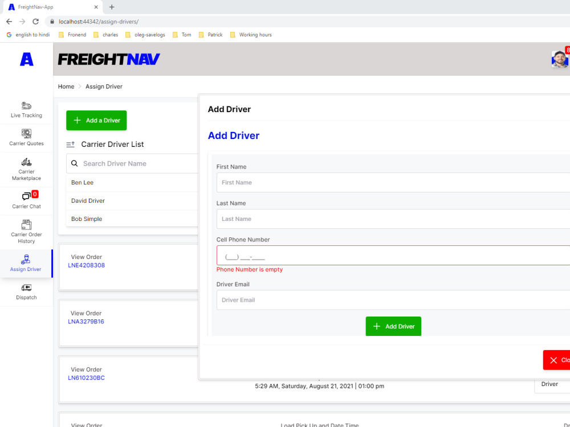The image size is (570, 427).
Task: Select driver David Driver in the list
Action: click(132, 200)
